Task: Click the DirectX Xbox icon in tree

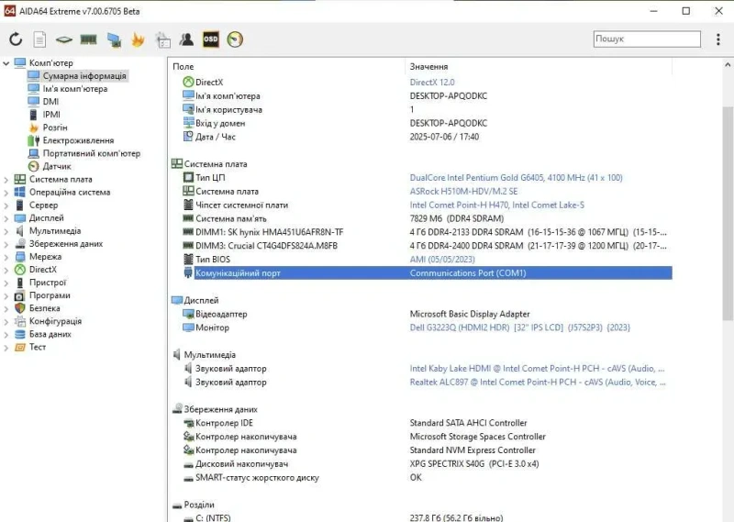Action: point(19,269)
